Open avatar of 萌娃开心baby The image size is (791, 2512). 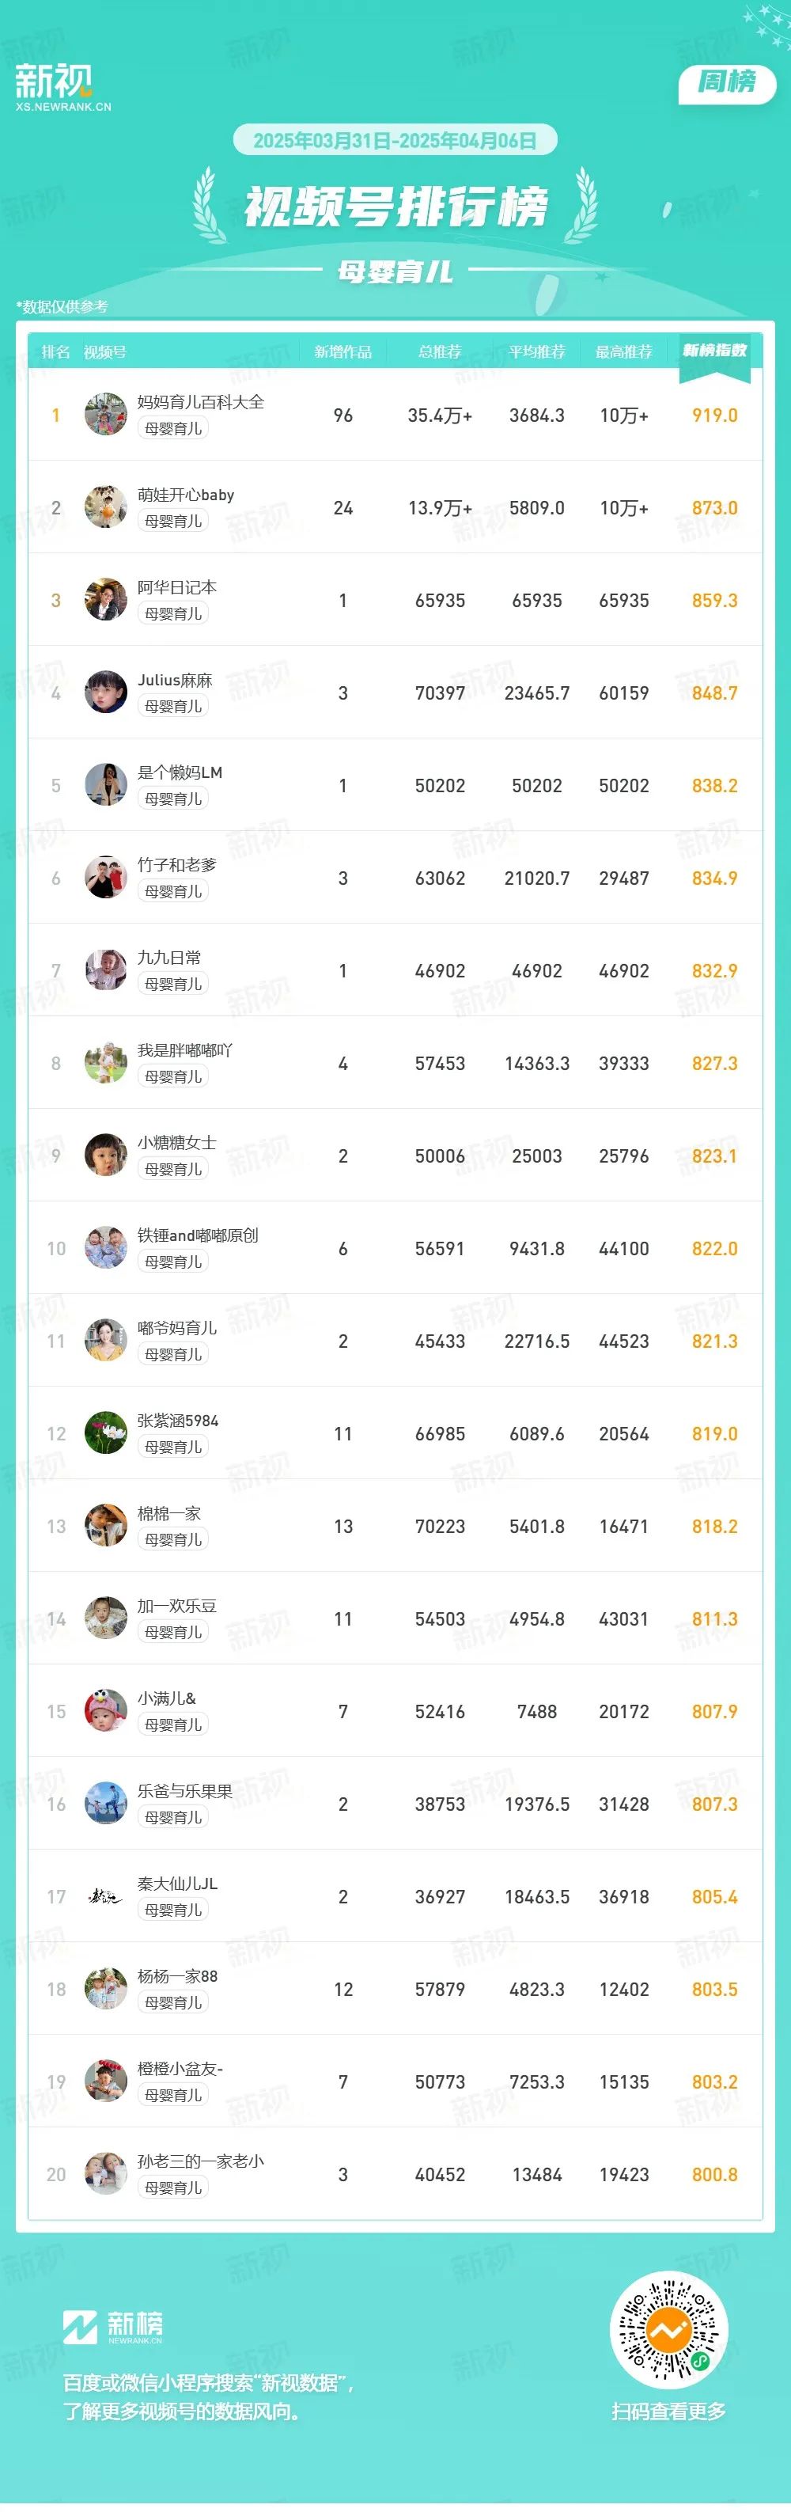tap(105, 507)
